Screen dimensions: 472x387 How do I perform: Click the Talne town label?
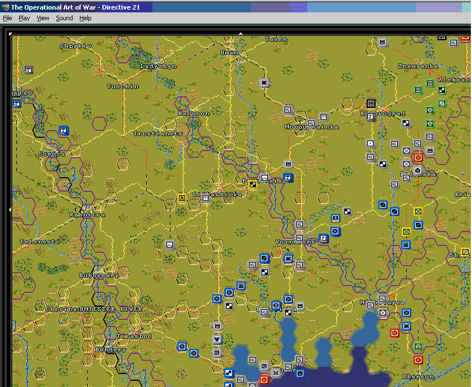276,39
